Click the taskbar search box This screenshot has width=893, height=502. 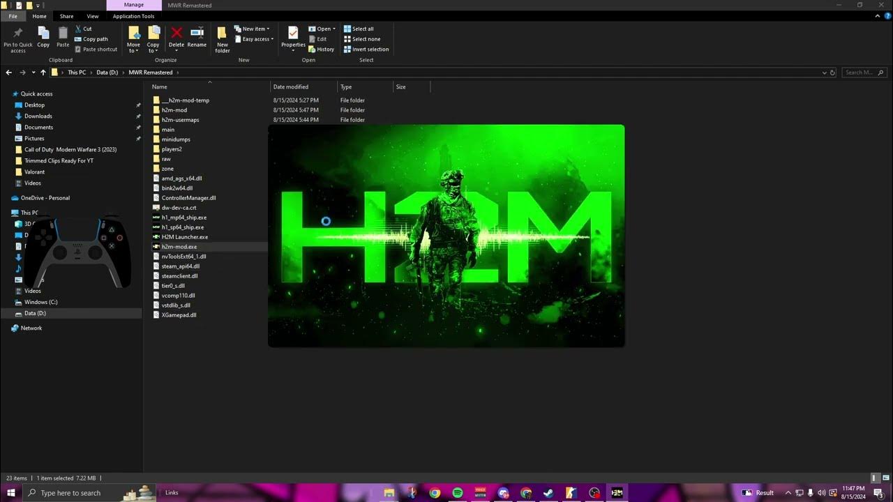coord(91,493)
